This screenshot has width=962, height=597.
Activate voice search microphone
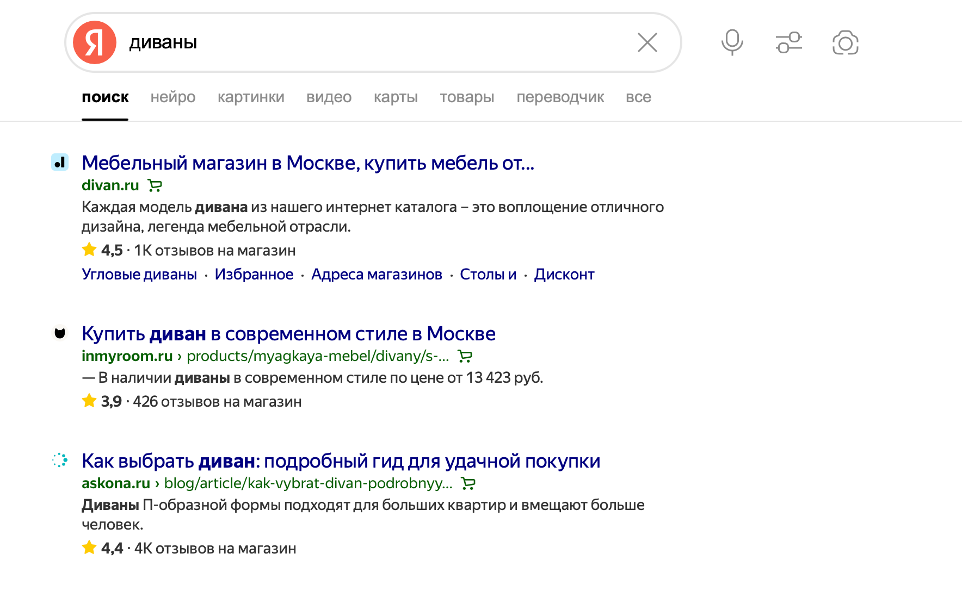732,42
